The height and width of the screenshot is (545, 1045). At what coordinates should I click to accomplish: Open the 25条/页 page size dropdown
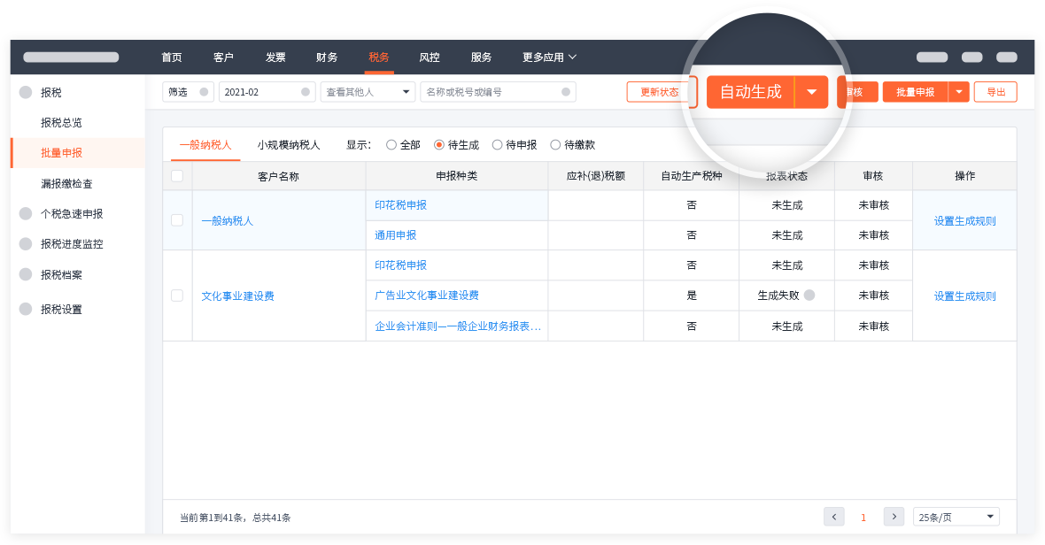(x=956, y=517)
